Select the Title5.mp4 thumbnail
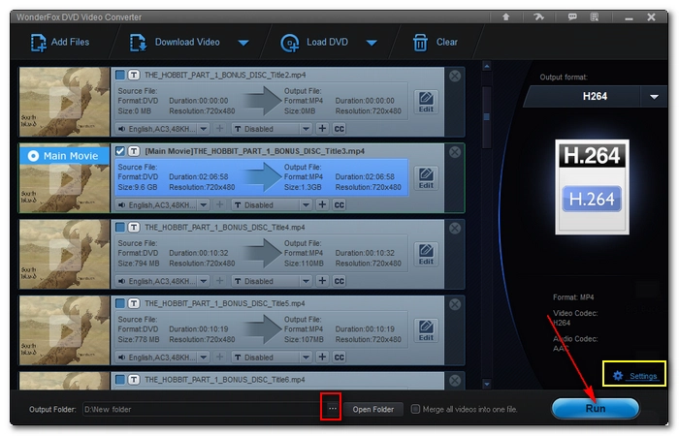The height and width of the screenshot is (436, 679). tap(65, 330)
